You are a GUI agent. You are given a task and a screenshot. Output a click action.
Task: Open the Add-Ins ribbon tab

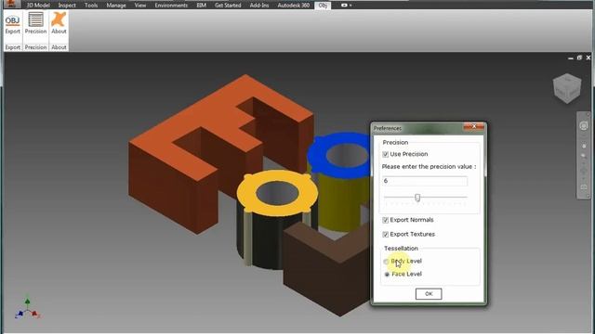pos(259,6)
